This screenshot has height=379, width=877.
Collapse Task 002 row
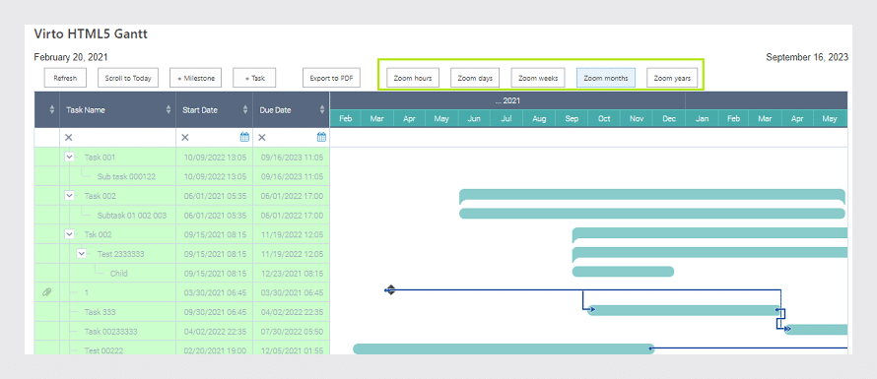[70, 196]
